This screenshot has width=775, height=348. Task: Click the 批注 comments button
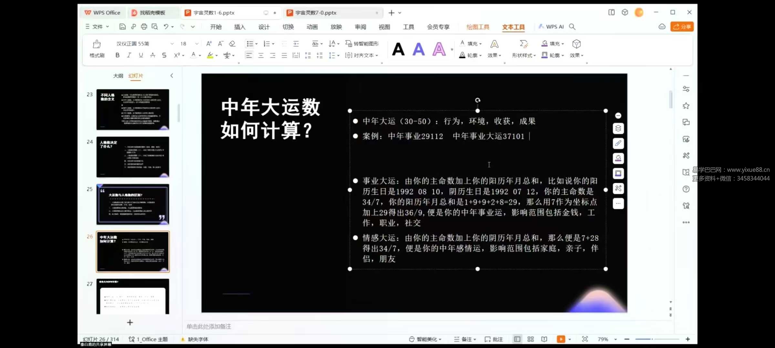[494, 339]
